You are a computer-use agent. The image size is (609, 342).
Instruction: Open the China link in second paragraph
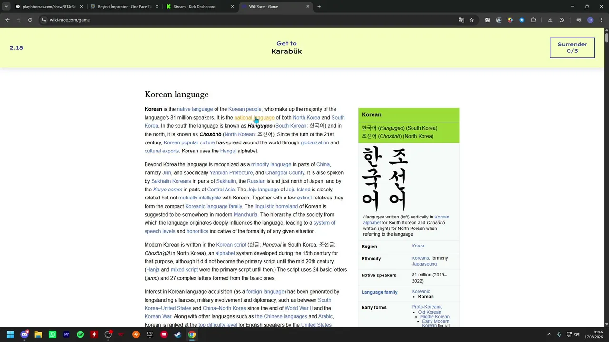tap(323, 164)
